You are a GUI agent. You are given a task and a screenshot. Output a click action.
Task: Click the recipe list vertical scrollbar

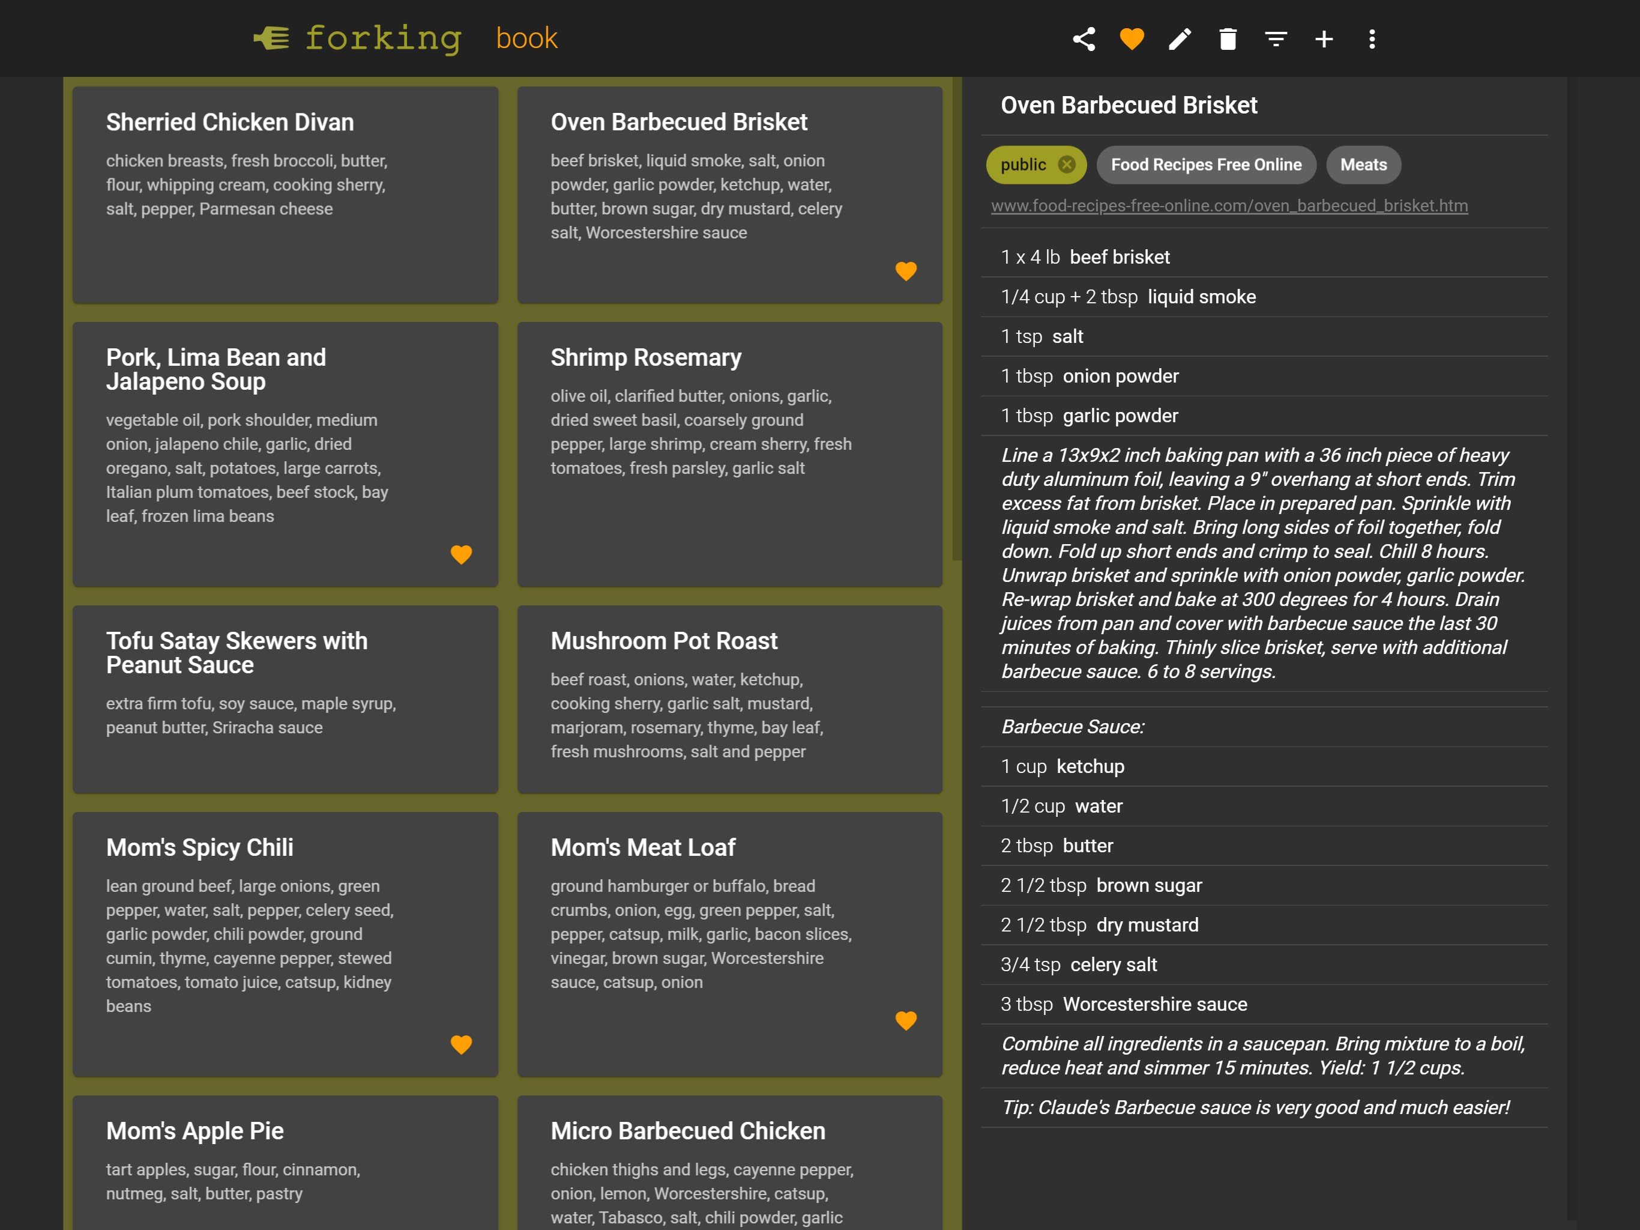coord(956,319)
